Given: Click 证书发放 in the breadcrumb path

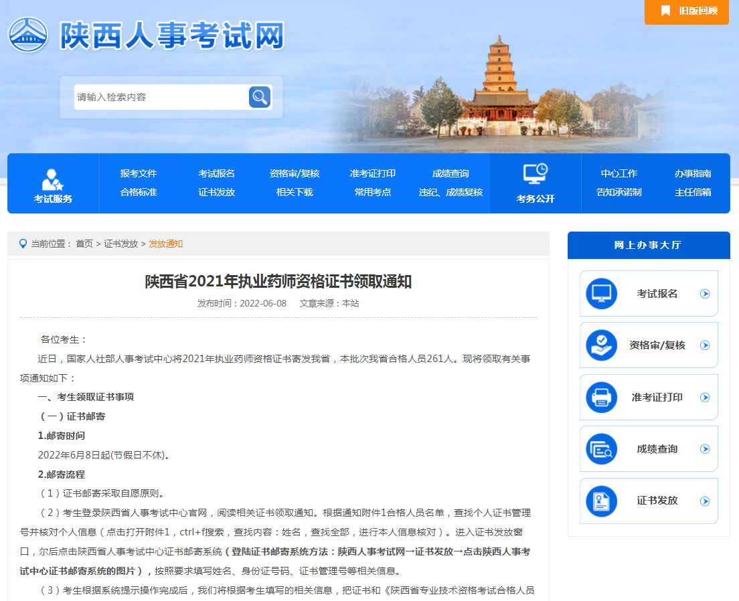Looking at the screenshot, I should [x=120, y=244].
